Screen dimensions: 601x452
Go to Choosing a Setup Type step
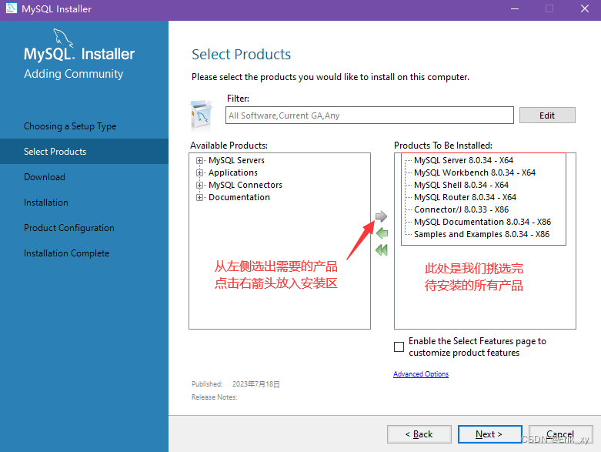70,126
